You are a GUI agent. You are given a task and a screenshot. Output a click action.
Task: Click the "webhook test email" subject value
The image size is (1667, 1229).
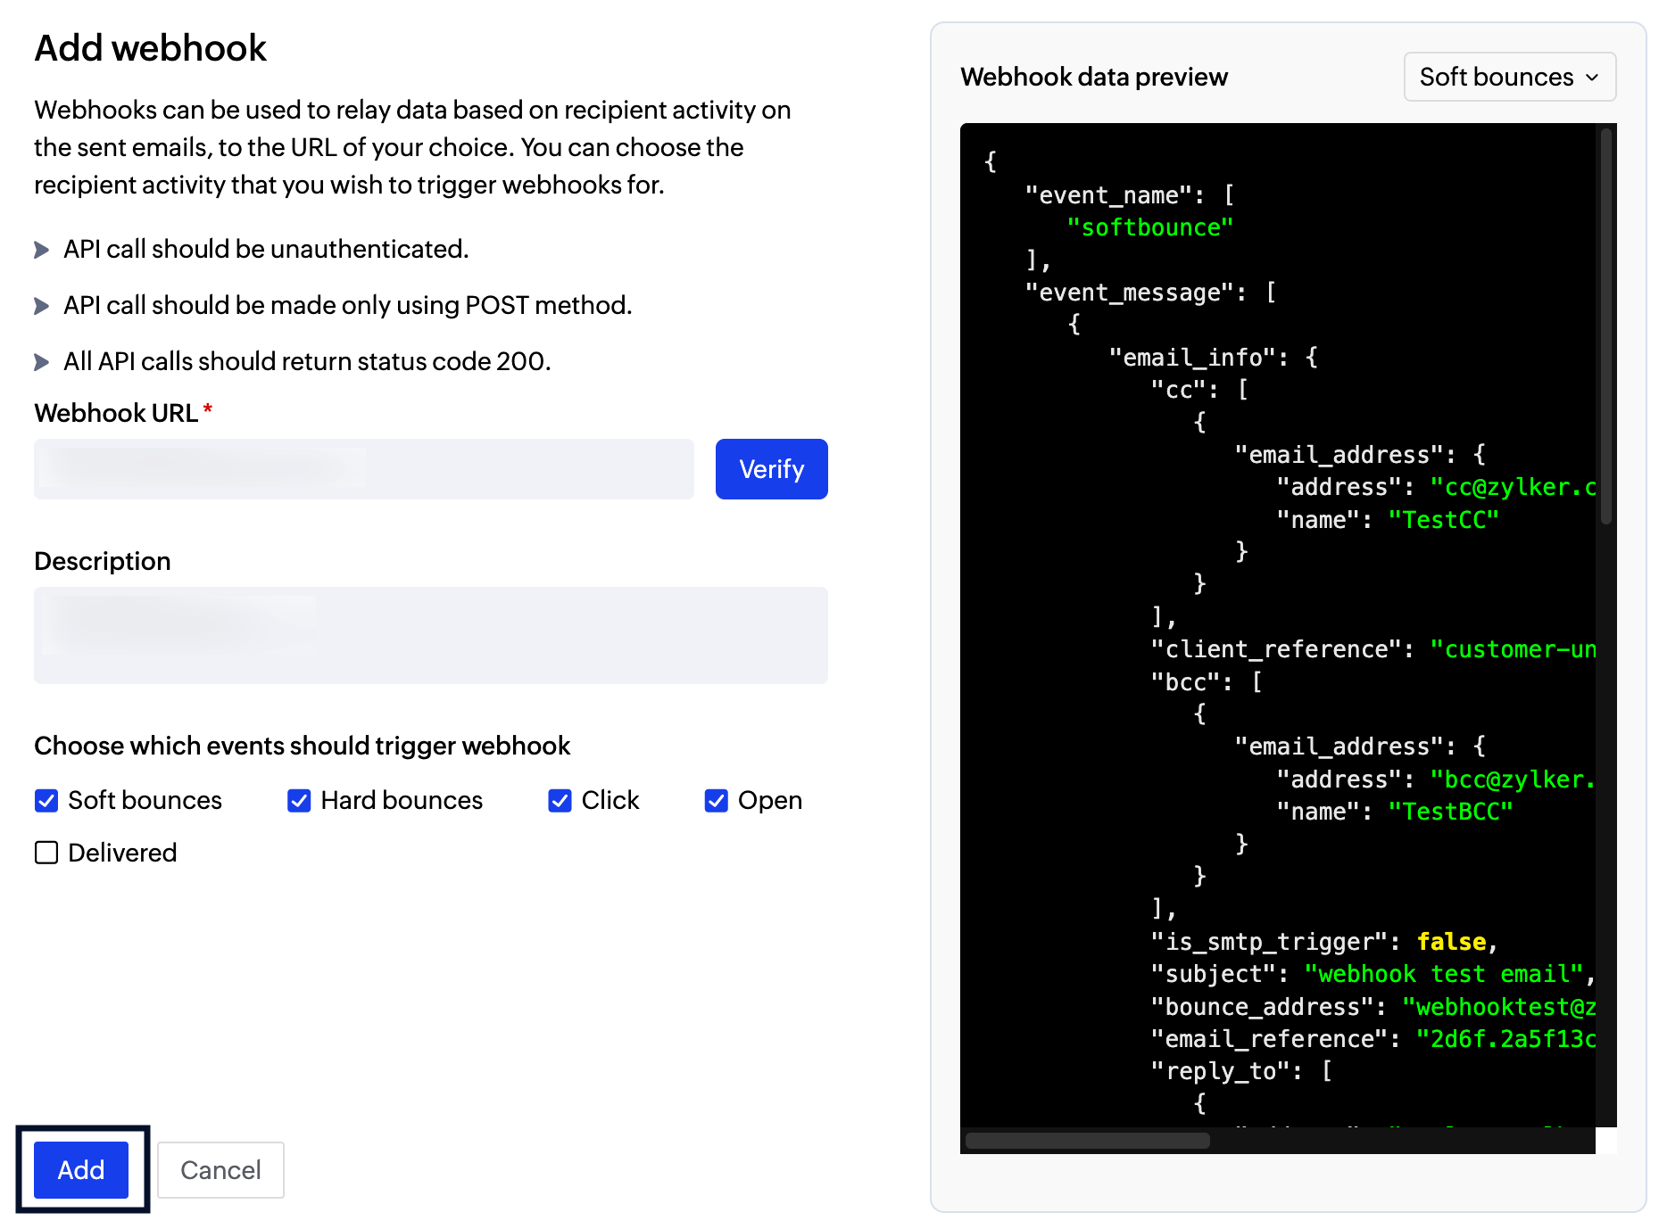point(1443,974)
